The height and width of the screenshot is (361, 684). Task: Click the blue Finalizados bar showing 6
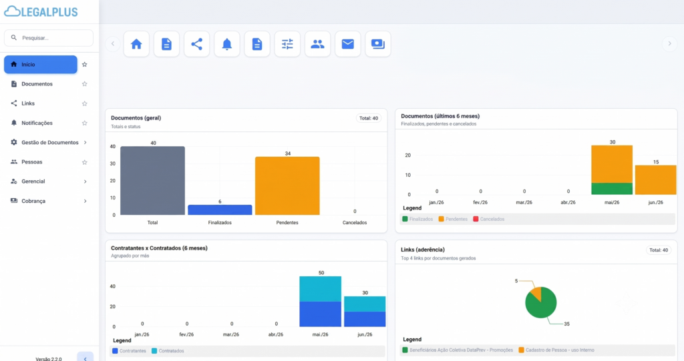click(220, 210)
